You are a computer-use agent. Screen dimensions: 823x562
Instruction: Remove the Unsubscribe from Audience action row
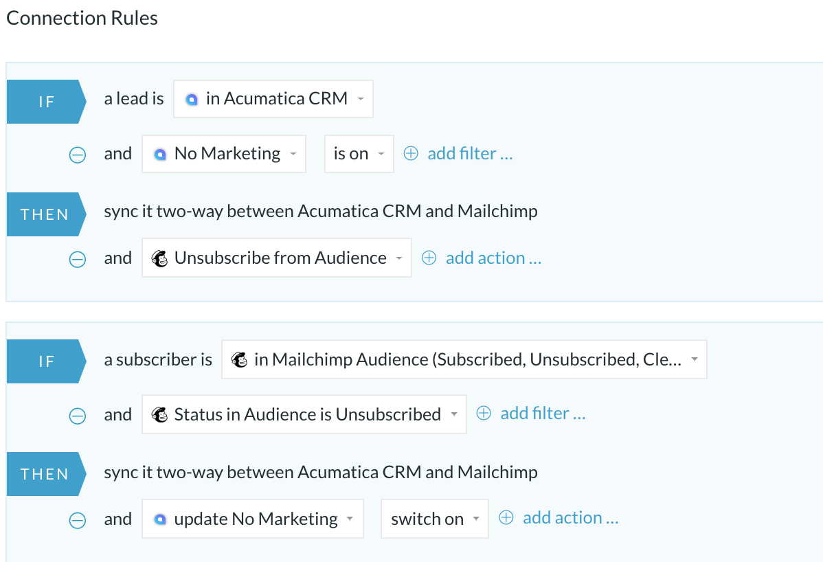click(78, 259)
